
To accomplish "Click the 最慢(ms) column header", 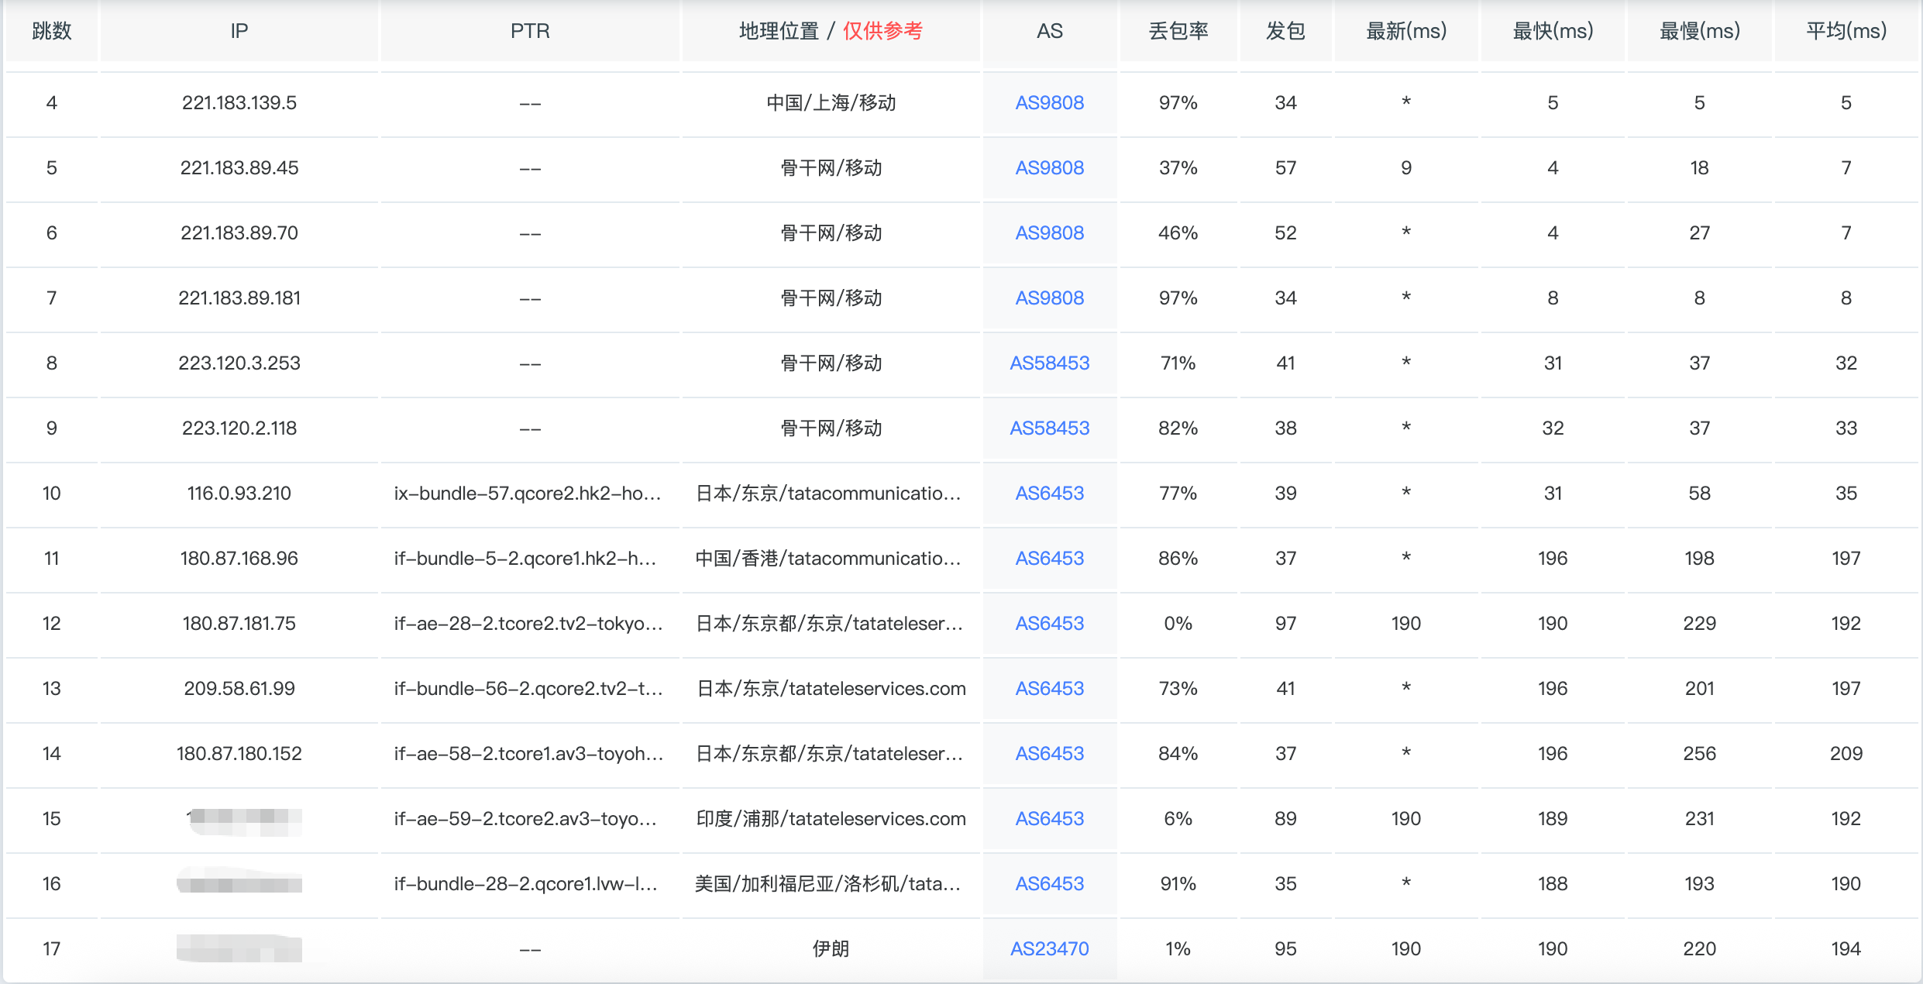I will 1699,31.
